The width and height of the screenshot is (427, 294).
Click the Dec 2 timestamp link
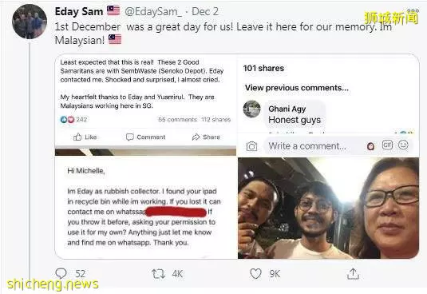[205, 12]
